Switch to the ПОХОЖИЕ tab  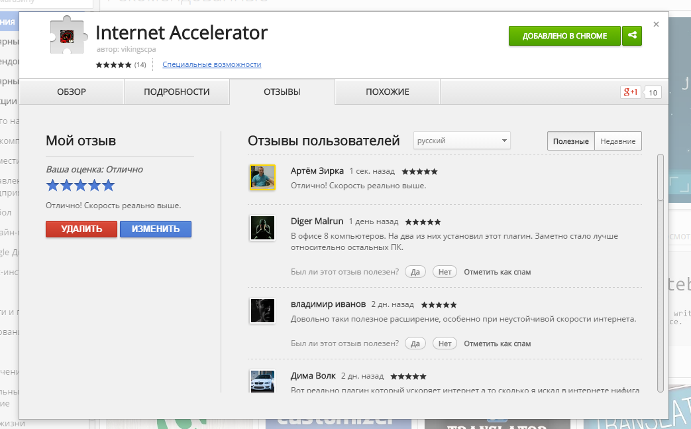click(388, 92)
